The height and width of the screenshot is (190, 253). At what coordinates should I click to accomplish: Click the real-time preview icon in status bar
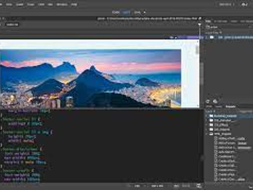199,186
